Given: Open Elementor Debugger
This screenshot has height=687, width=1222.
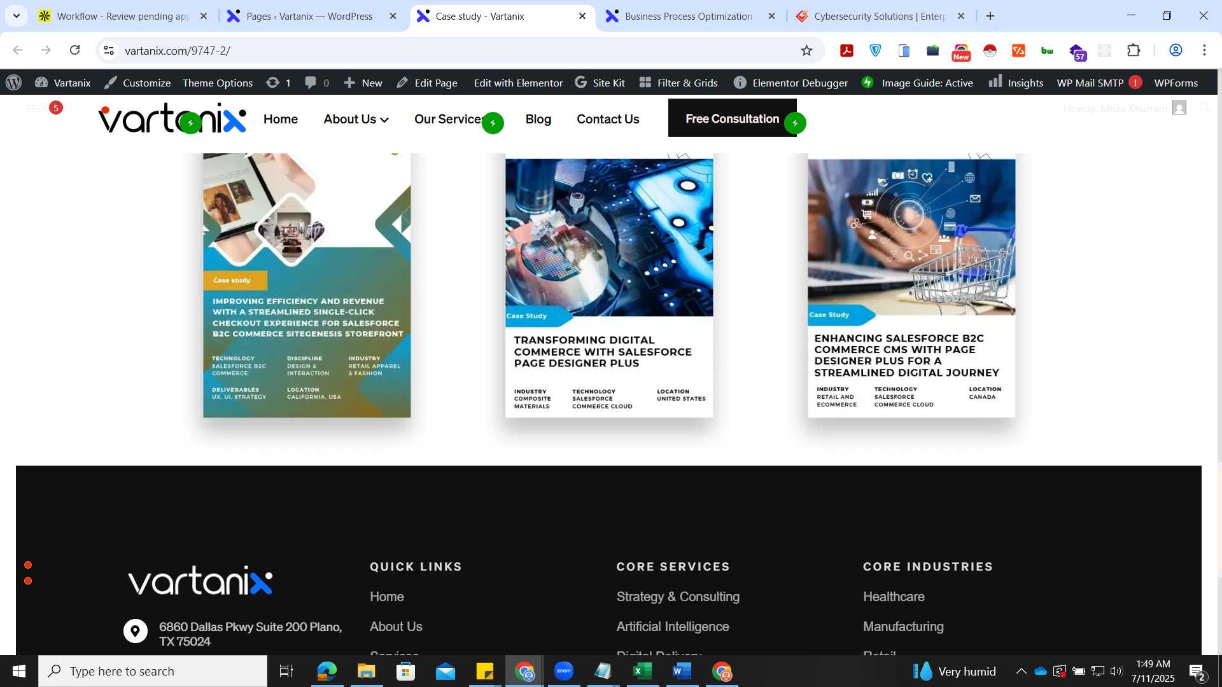Looking at the screenshot, I should tap(790, 83).
